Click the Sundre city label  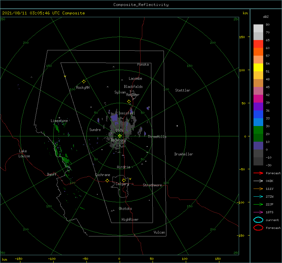tap(95, 130)
